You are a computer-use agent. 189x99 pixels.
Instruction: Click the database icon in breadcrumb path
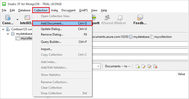point(131,37)
